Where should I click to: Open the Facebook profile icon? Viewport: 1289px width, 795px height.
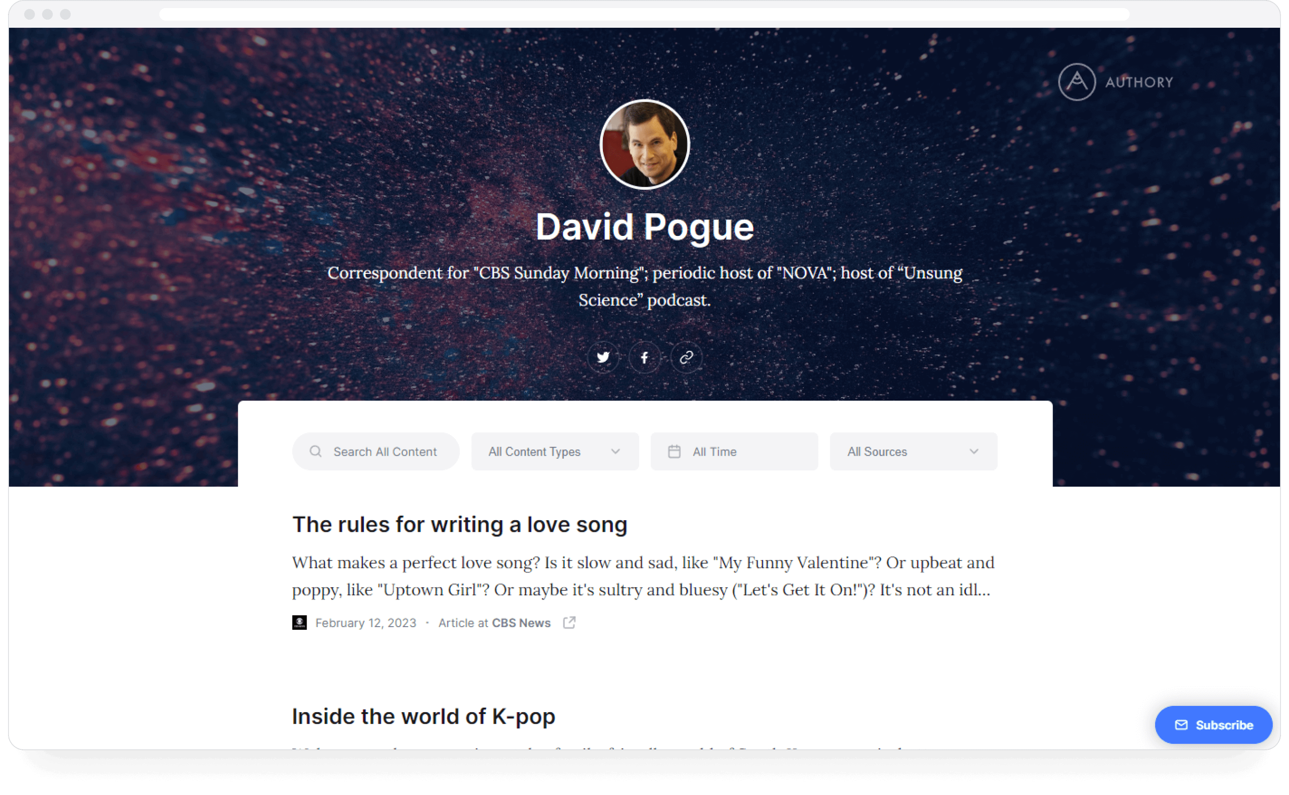pyautogui.click(x=644, y=358)
